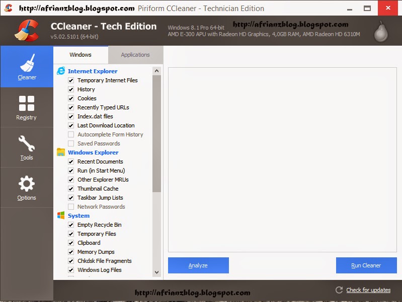Open the Tools wrench icon
This screenshot has height=302, width=402.
[x=27, y=143]
